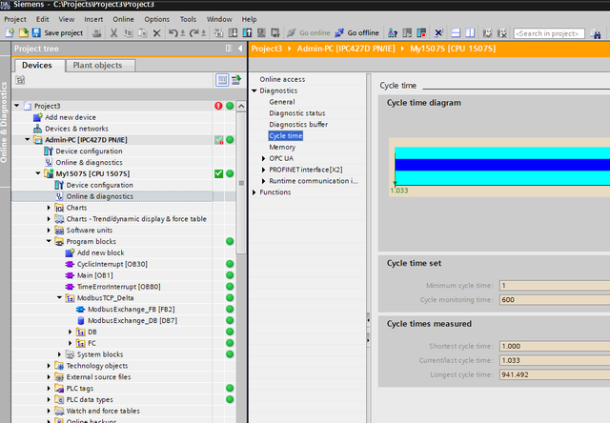Open the Tools menu

click(188, 19)
